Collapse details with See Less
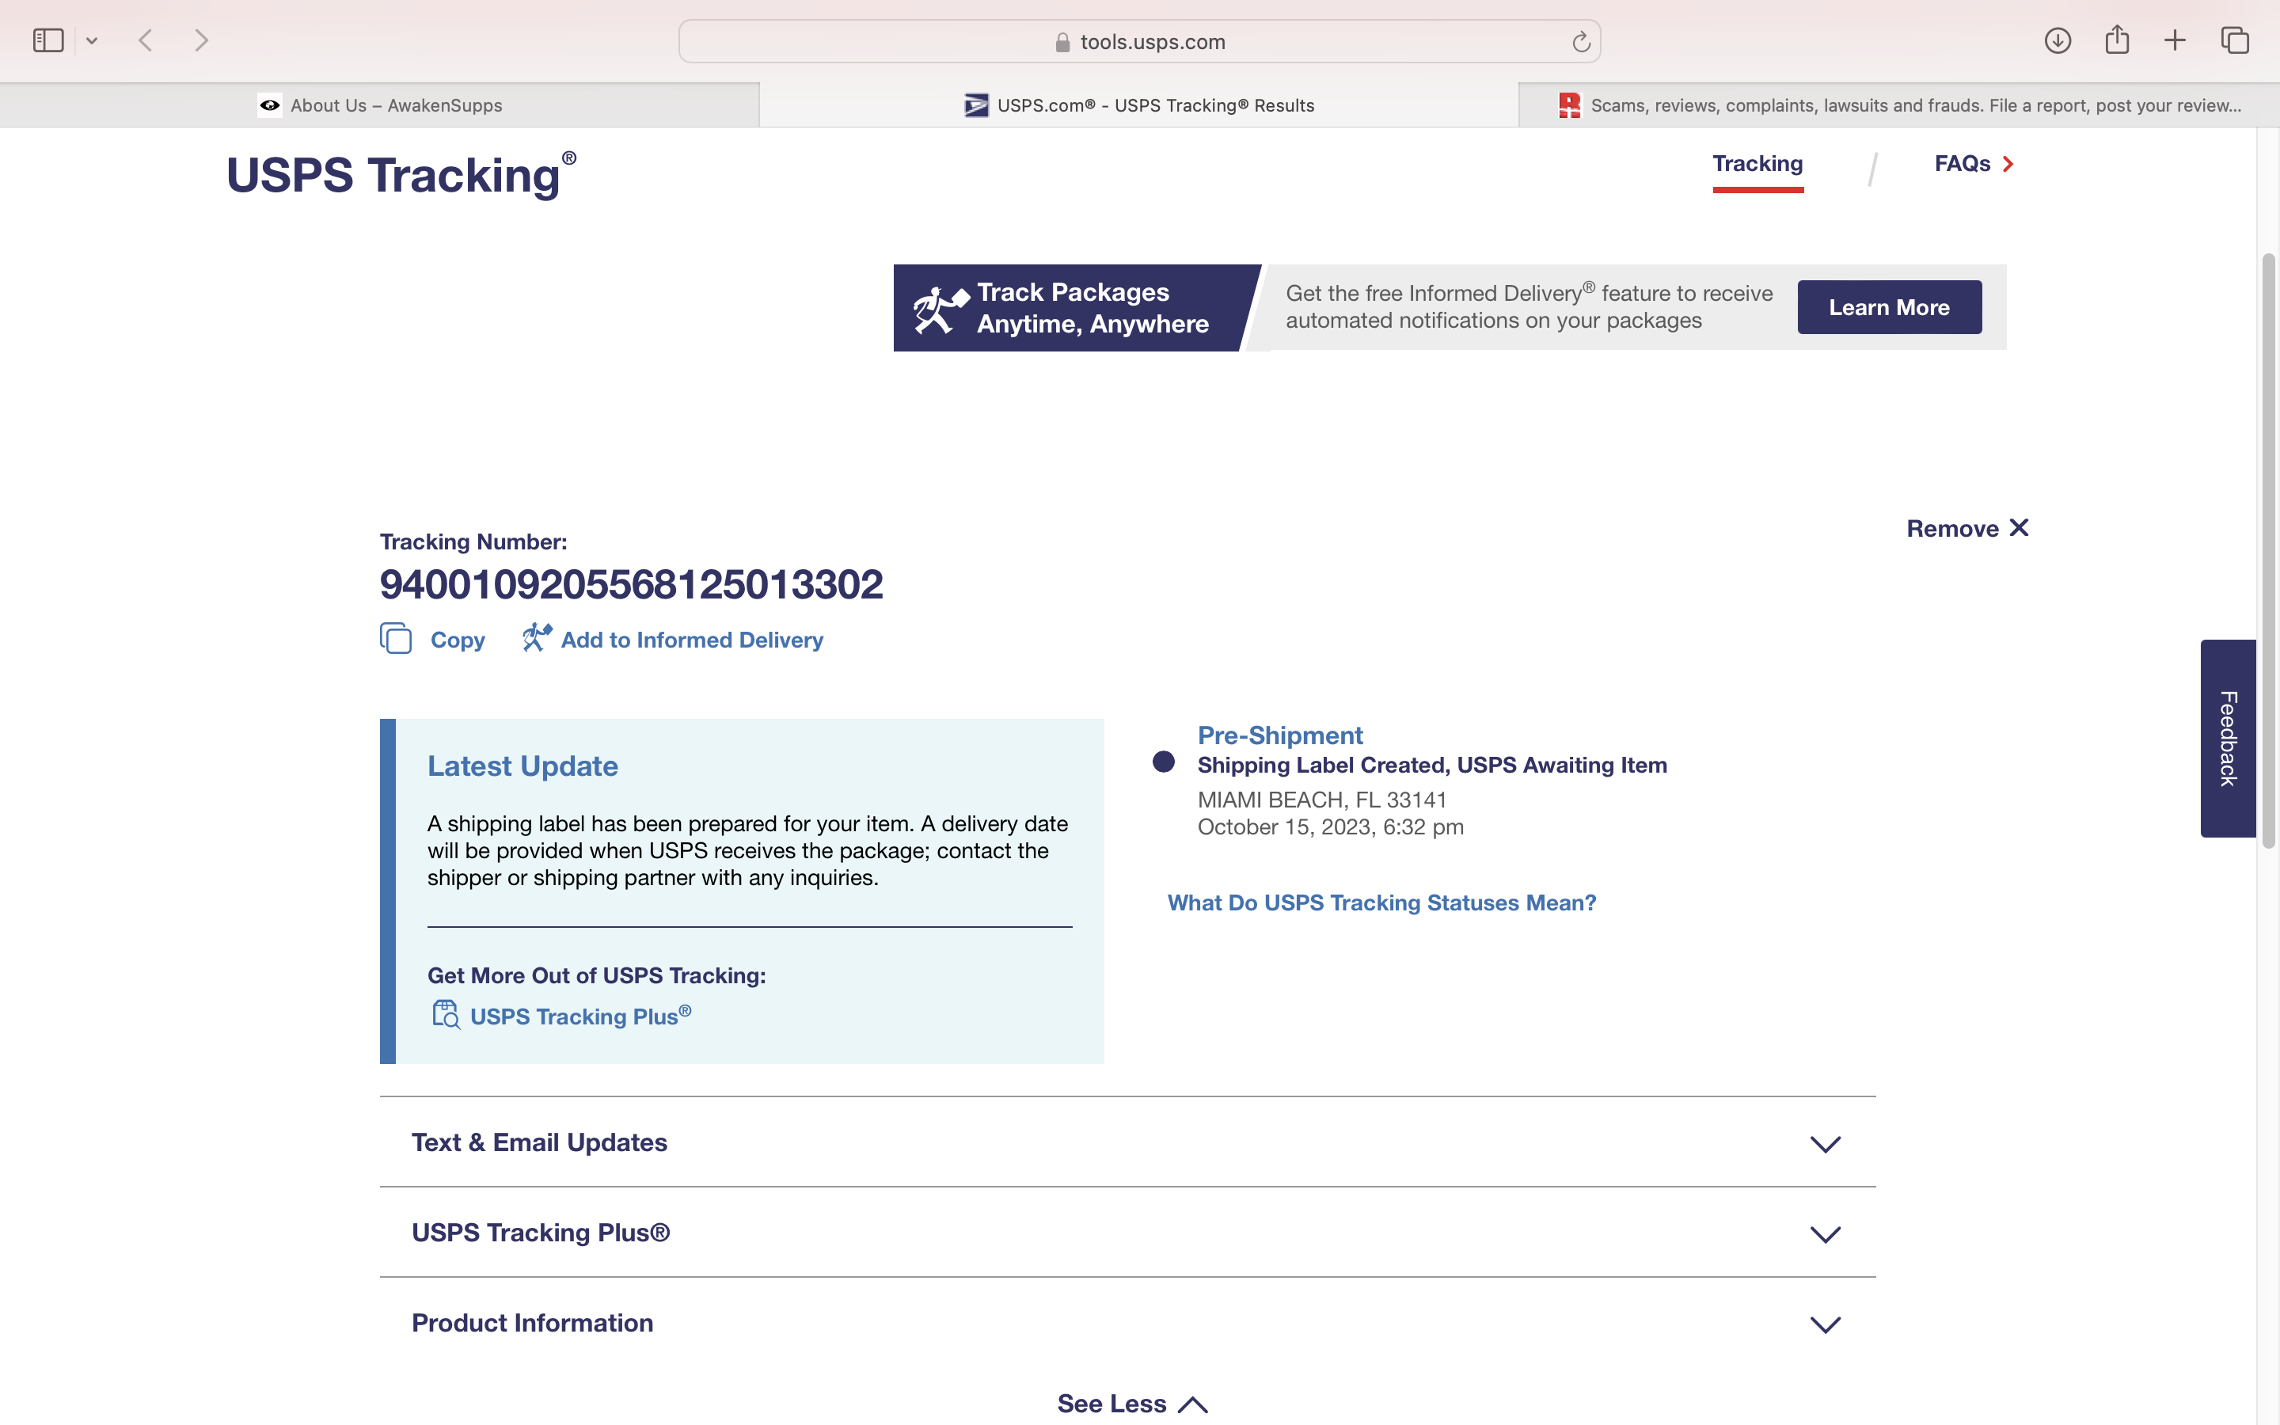 [1131, 1404]
